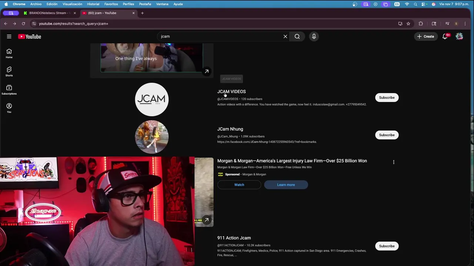Viewport: 474px width, 266px height.
Task: Bookmark this page with the star
Action: 408,24
